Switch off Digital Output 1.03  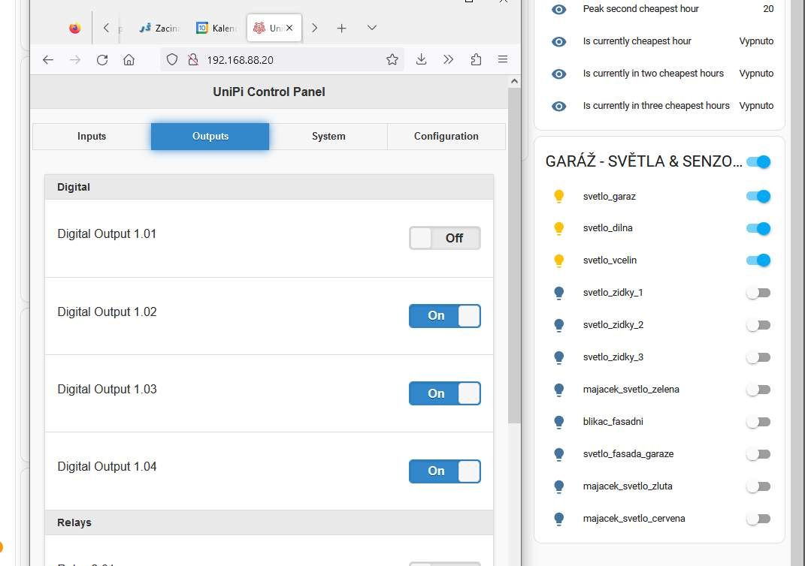point(444,393)
